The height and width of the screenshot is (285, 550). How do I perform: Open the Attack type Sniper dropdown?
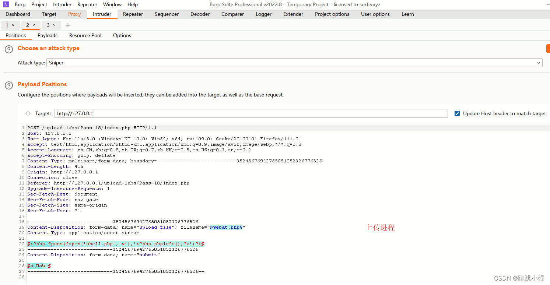pos(295,63)
